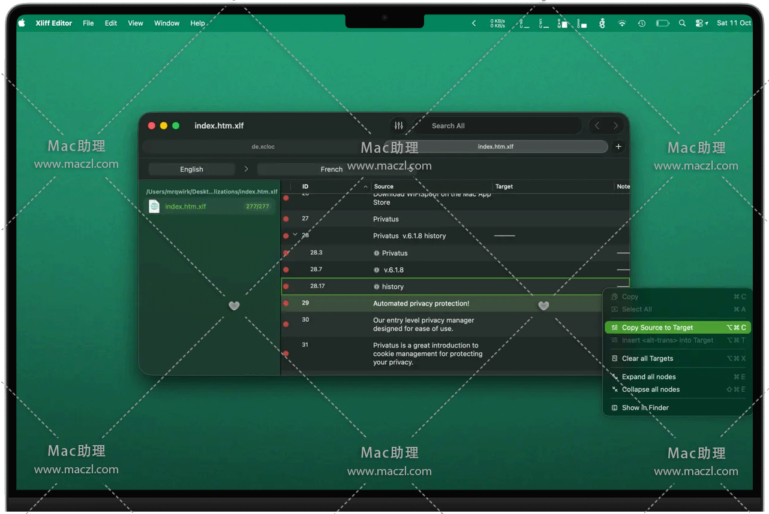Select Collapse all nodes in context menu
769x514 pixels.
point(650,389)
